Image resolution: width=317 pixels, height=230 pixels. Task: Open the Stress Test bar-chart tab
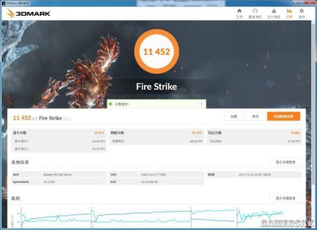pos(274,13)
